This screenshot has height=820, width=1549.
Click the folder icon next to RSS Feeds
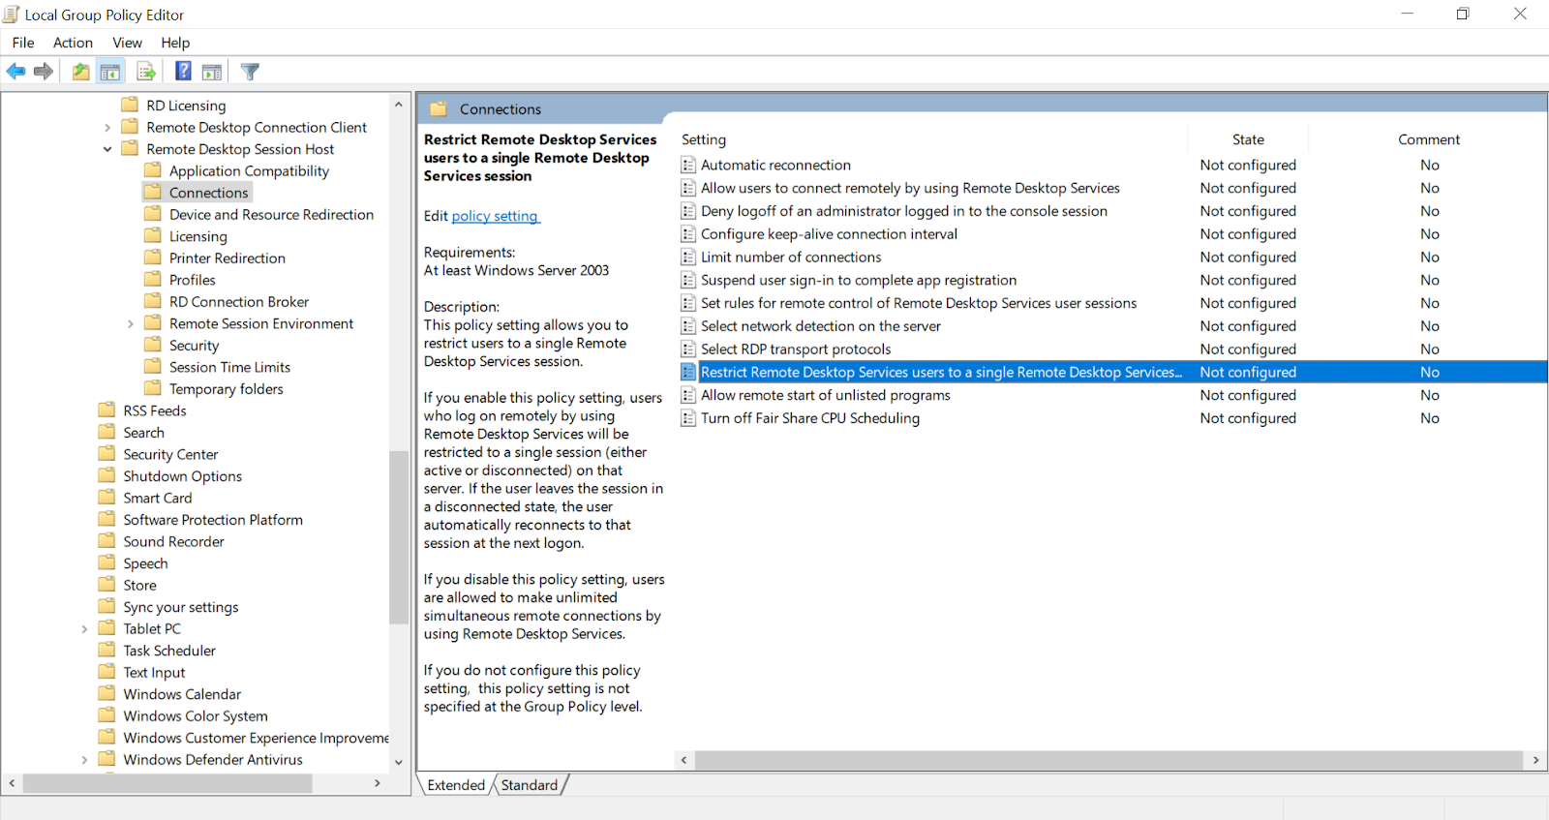click(x=106, y=410)
